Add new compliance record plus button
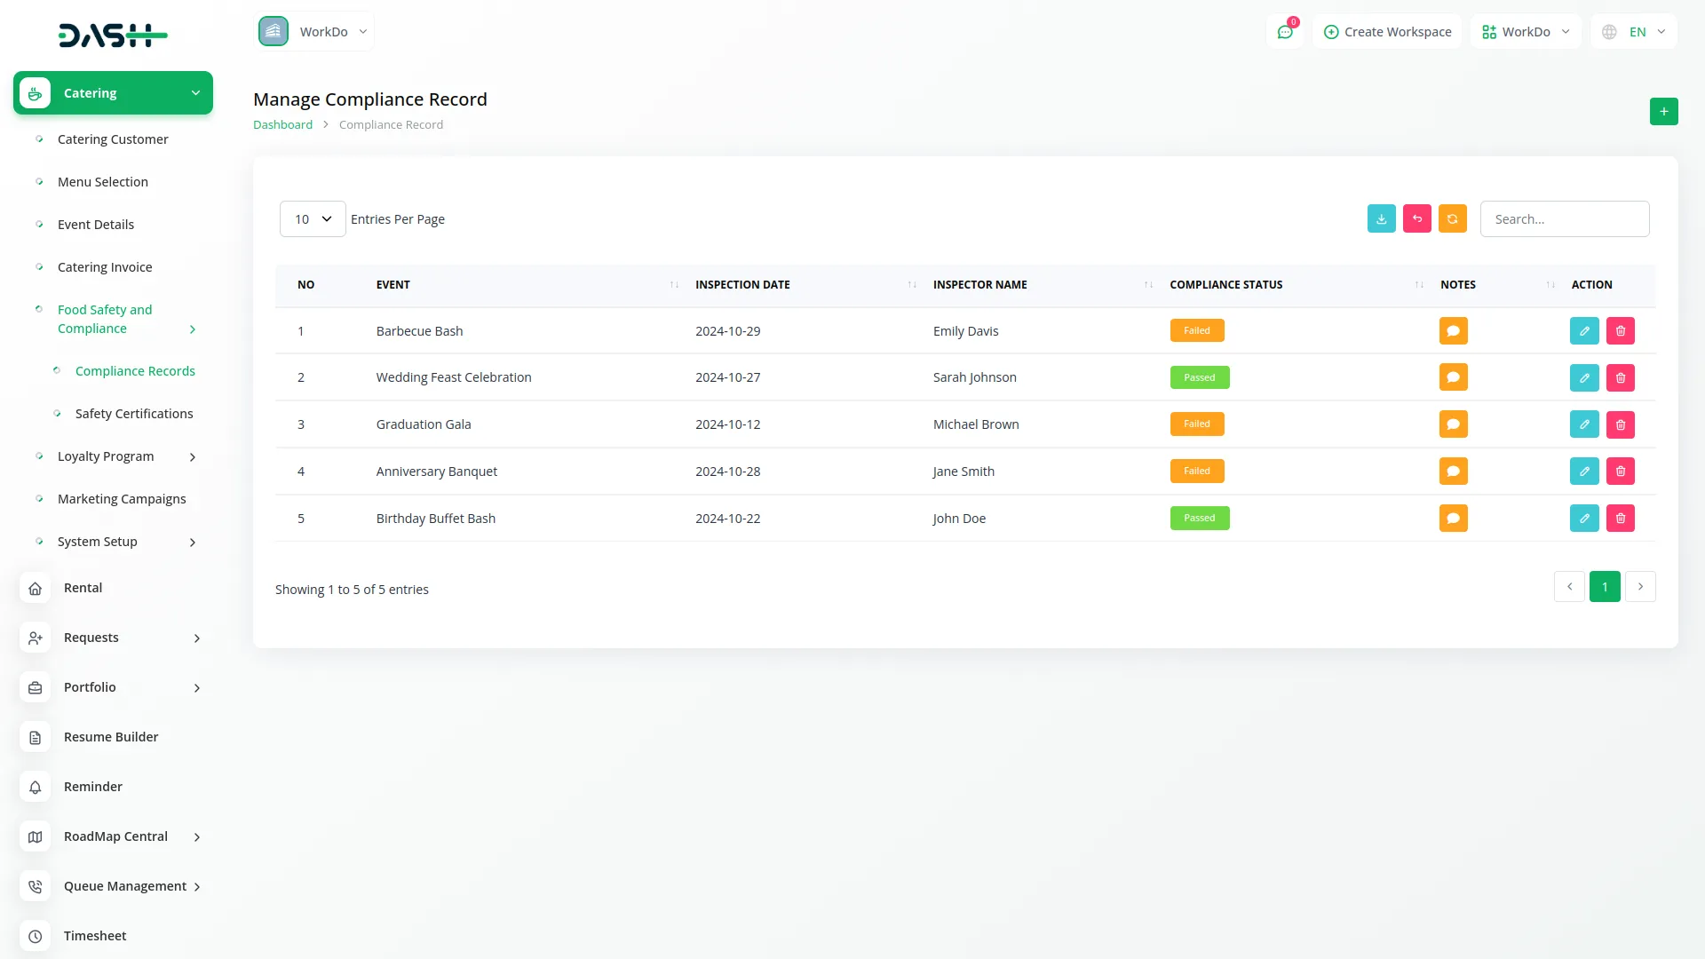 point(1663,111)
